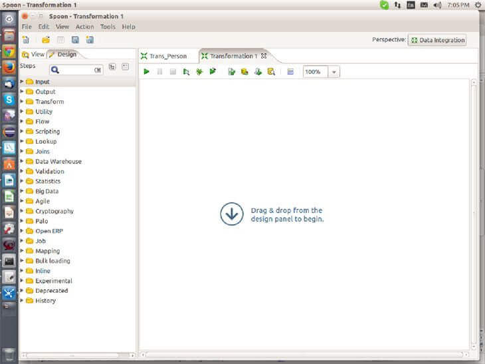The width and height of the screenshot is (485, 364).
Task: Click the Explore repository toolbar icon
Action: click(60, 40)
